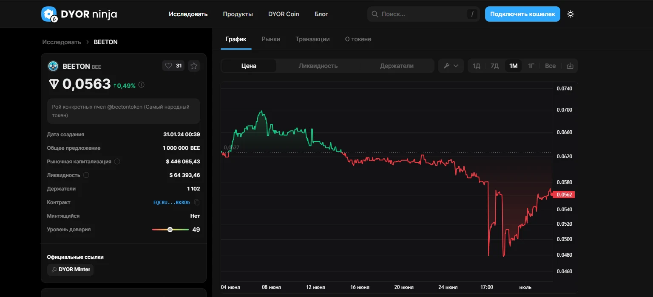Copy the contract address icon
The width and height of the screenshot is (653, 297).
click(x=197, y=202)
